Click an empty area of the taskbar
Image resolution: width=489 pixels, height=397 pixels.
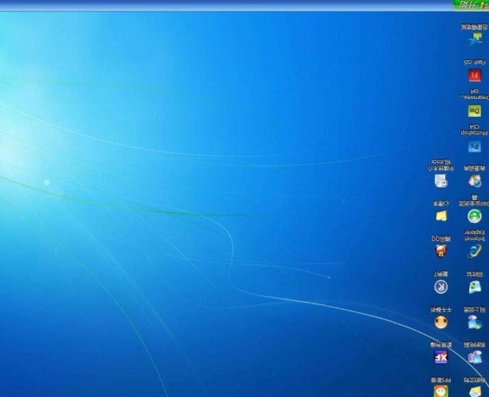pyautogui.click(x=225, y=5)
